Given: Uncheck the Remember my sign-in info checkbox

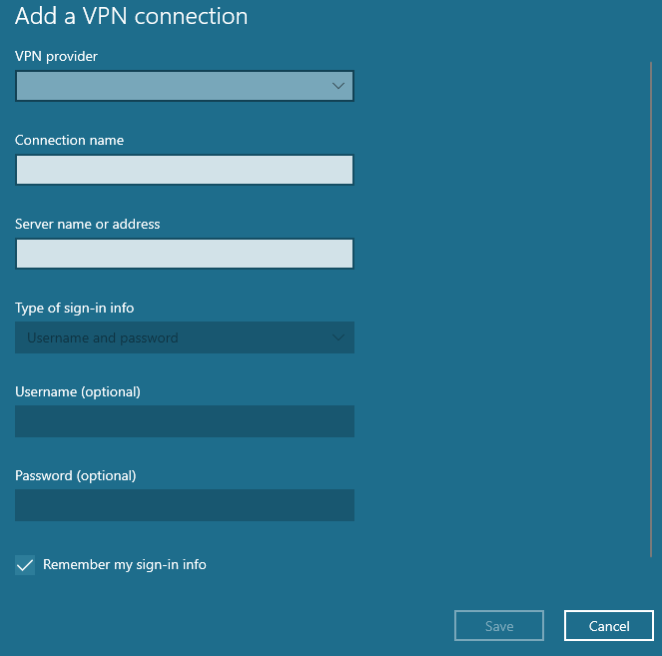Looking at the screenshot, I should (x=25, y=565).
